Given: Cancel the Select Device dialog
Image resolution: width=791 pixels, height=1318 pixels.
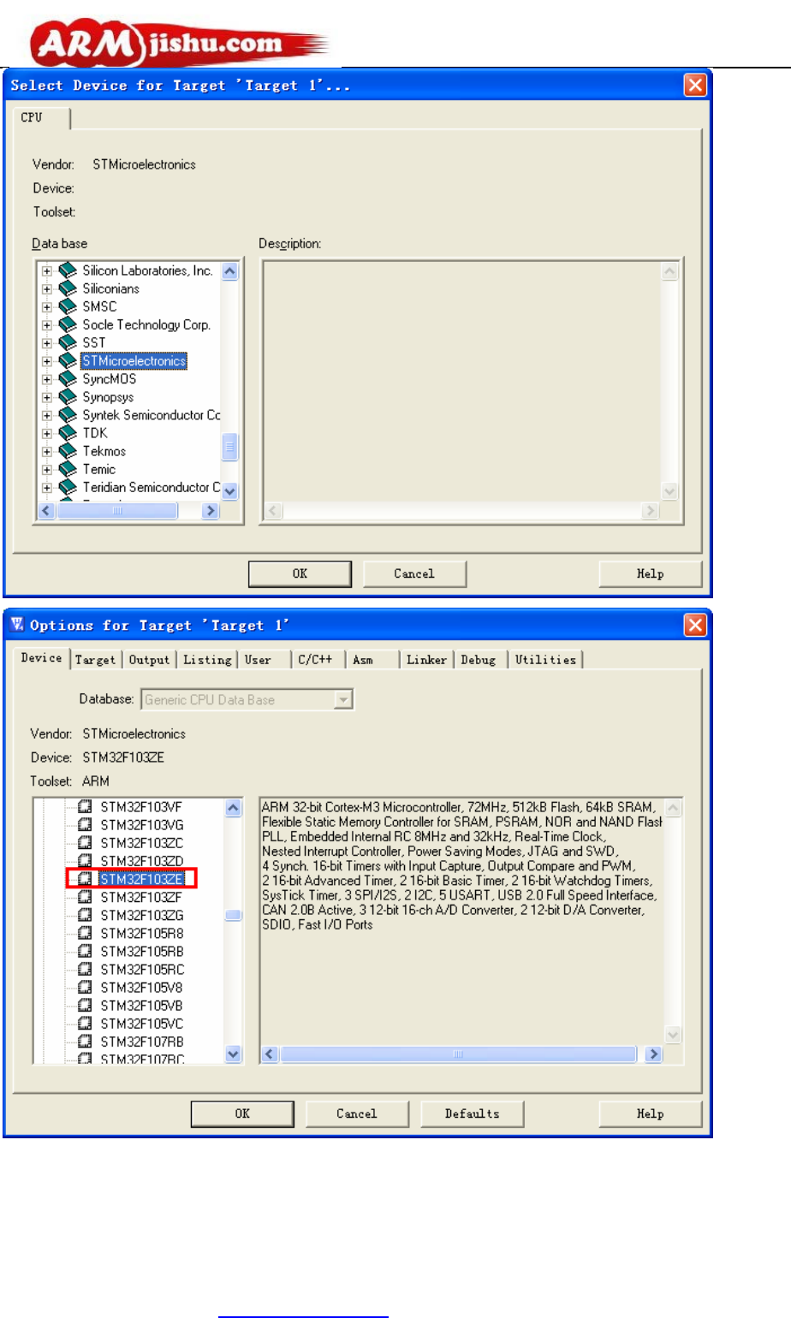Looking at the screenshot, I should (414, 573).
